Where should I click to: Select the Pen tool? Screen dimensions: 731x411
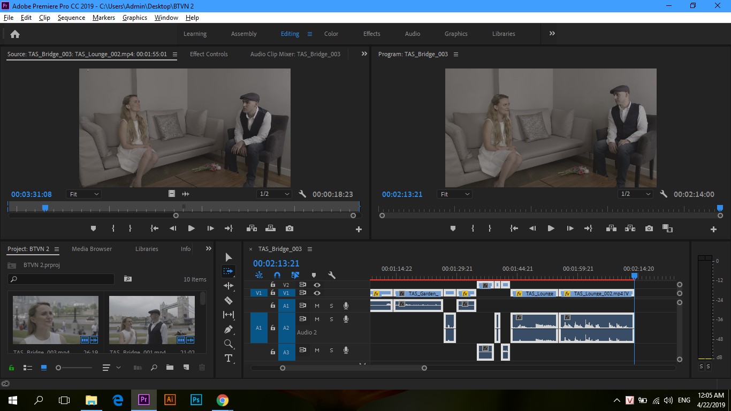229,329
